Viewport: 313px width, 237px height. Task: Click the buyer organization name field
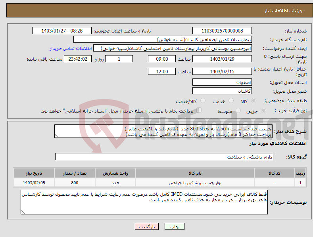163,40
